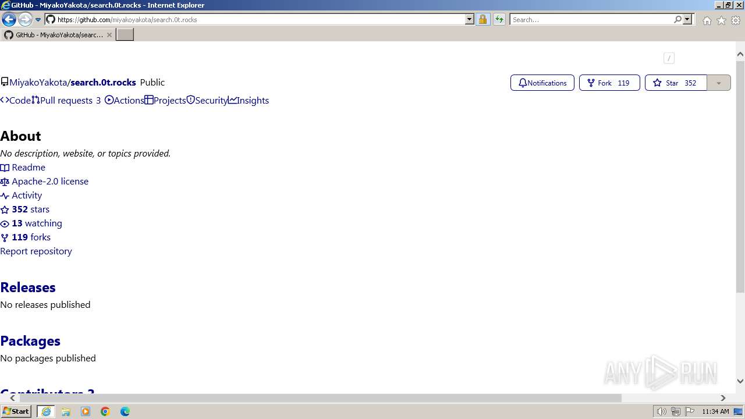Click the vertical scrollbar down arrow
This screenshot has width=745, height=419.
(x=740, y=381)
